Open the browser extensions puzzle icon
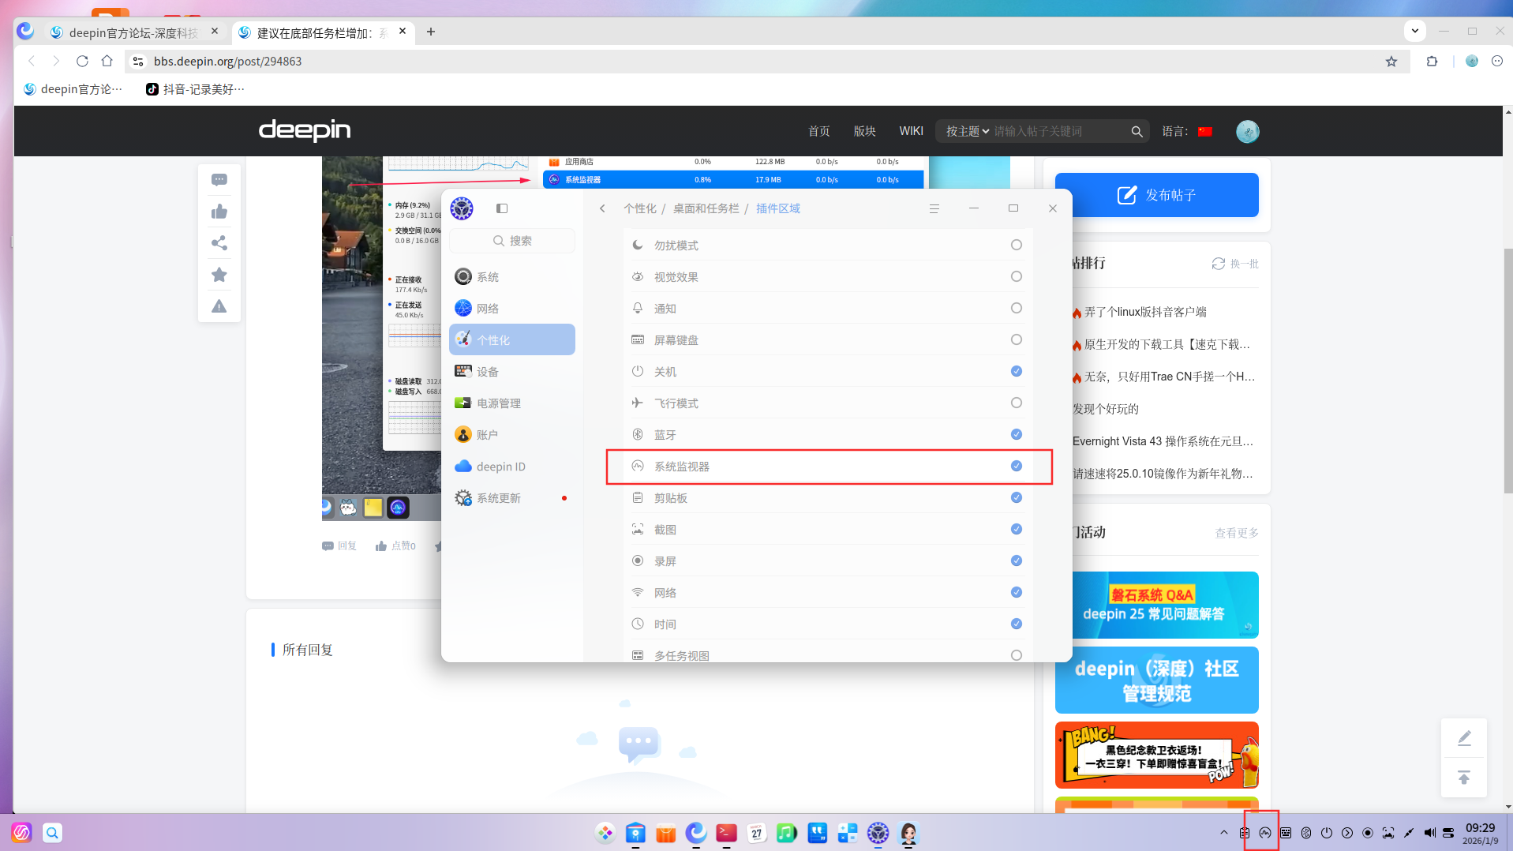1513x851 pixels. coord(1432,62)
